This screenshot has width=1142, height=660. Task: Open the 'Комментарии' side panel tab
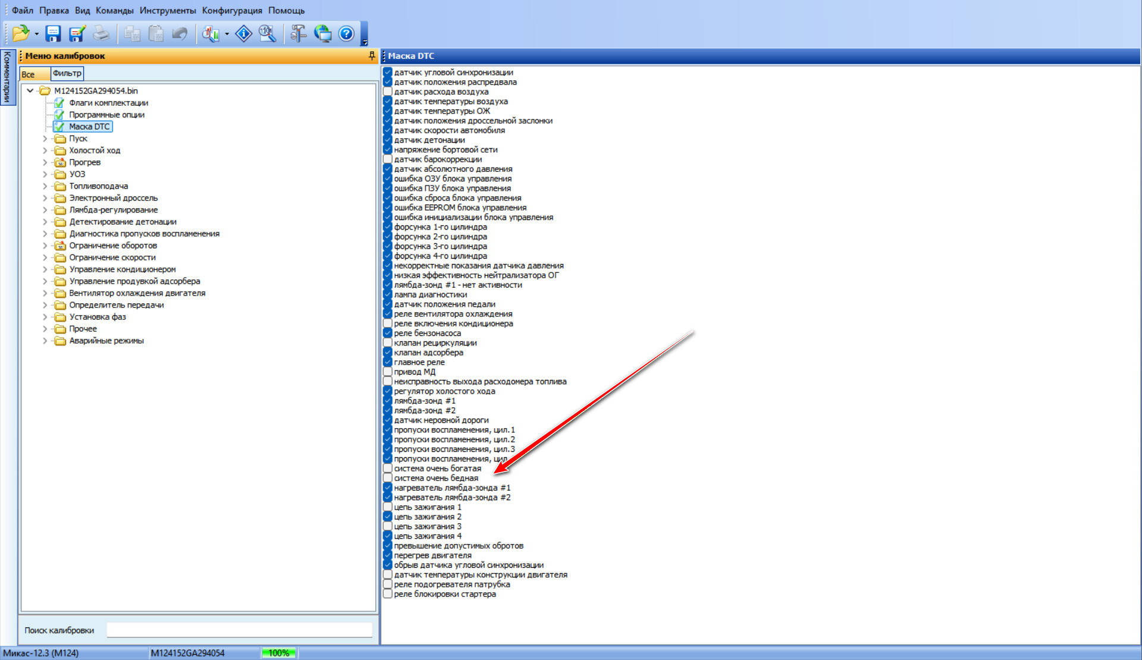pyautogui.click(x=7, y=77)
